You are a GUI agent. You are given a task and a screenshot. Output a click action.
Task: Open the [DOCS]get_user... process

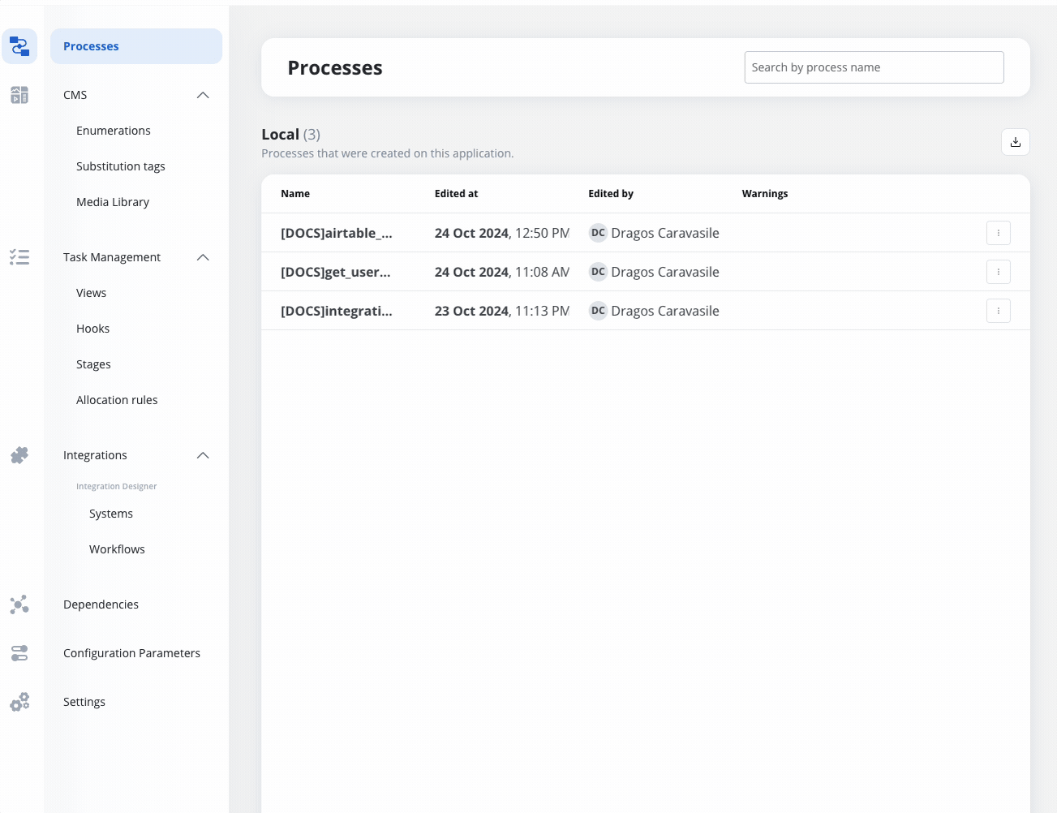(336, 272)
